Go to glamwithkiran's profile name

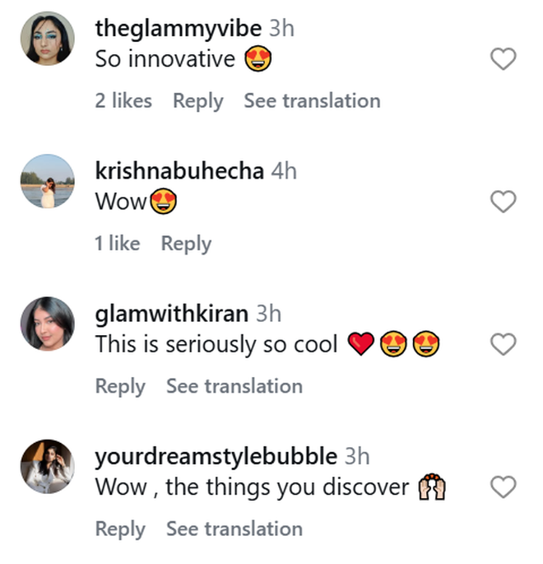pyautogui.click(x=171, y=314)
